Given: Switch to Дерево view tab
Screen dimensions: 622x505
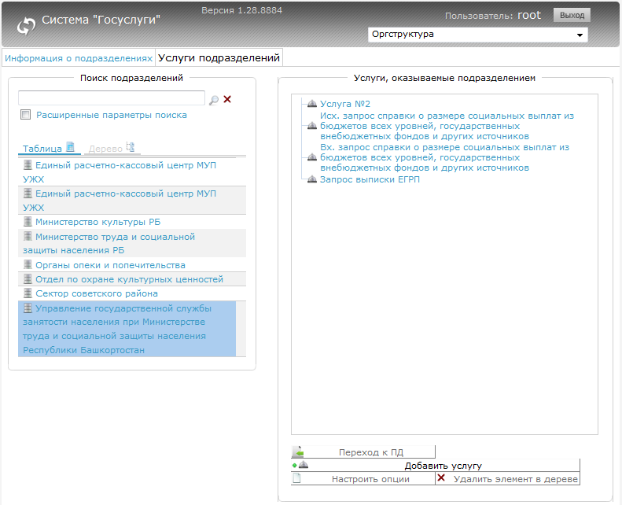Looking at the screenshot, I should click(x=111, y=148).
